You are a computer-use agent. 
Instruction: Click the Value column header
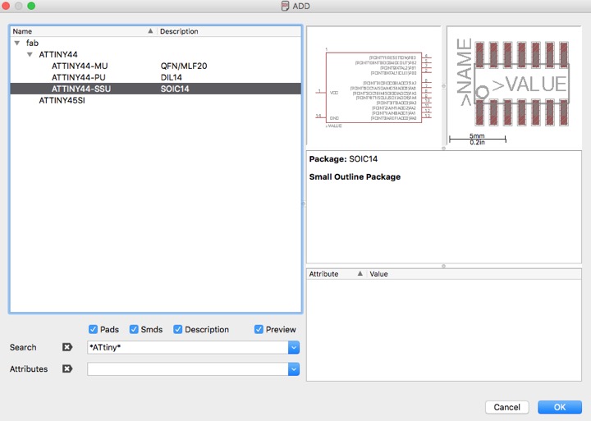point(474,274)
